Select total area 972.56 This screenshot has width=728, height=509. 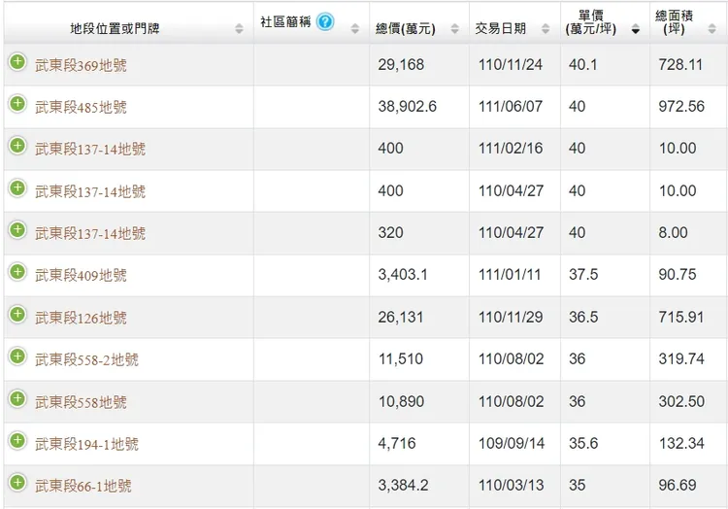(x=681, y=106)
